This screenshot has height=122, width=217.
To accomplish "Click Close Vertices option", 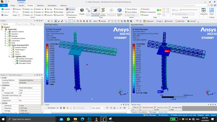I will [x=131, y=12].
